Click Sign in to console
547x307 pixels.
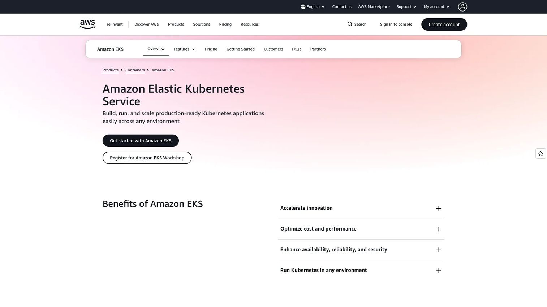coord(396,25)
